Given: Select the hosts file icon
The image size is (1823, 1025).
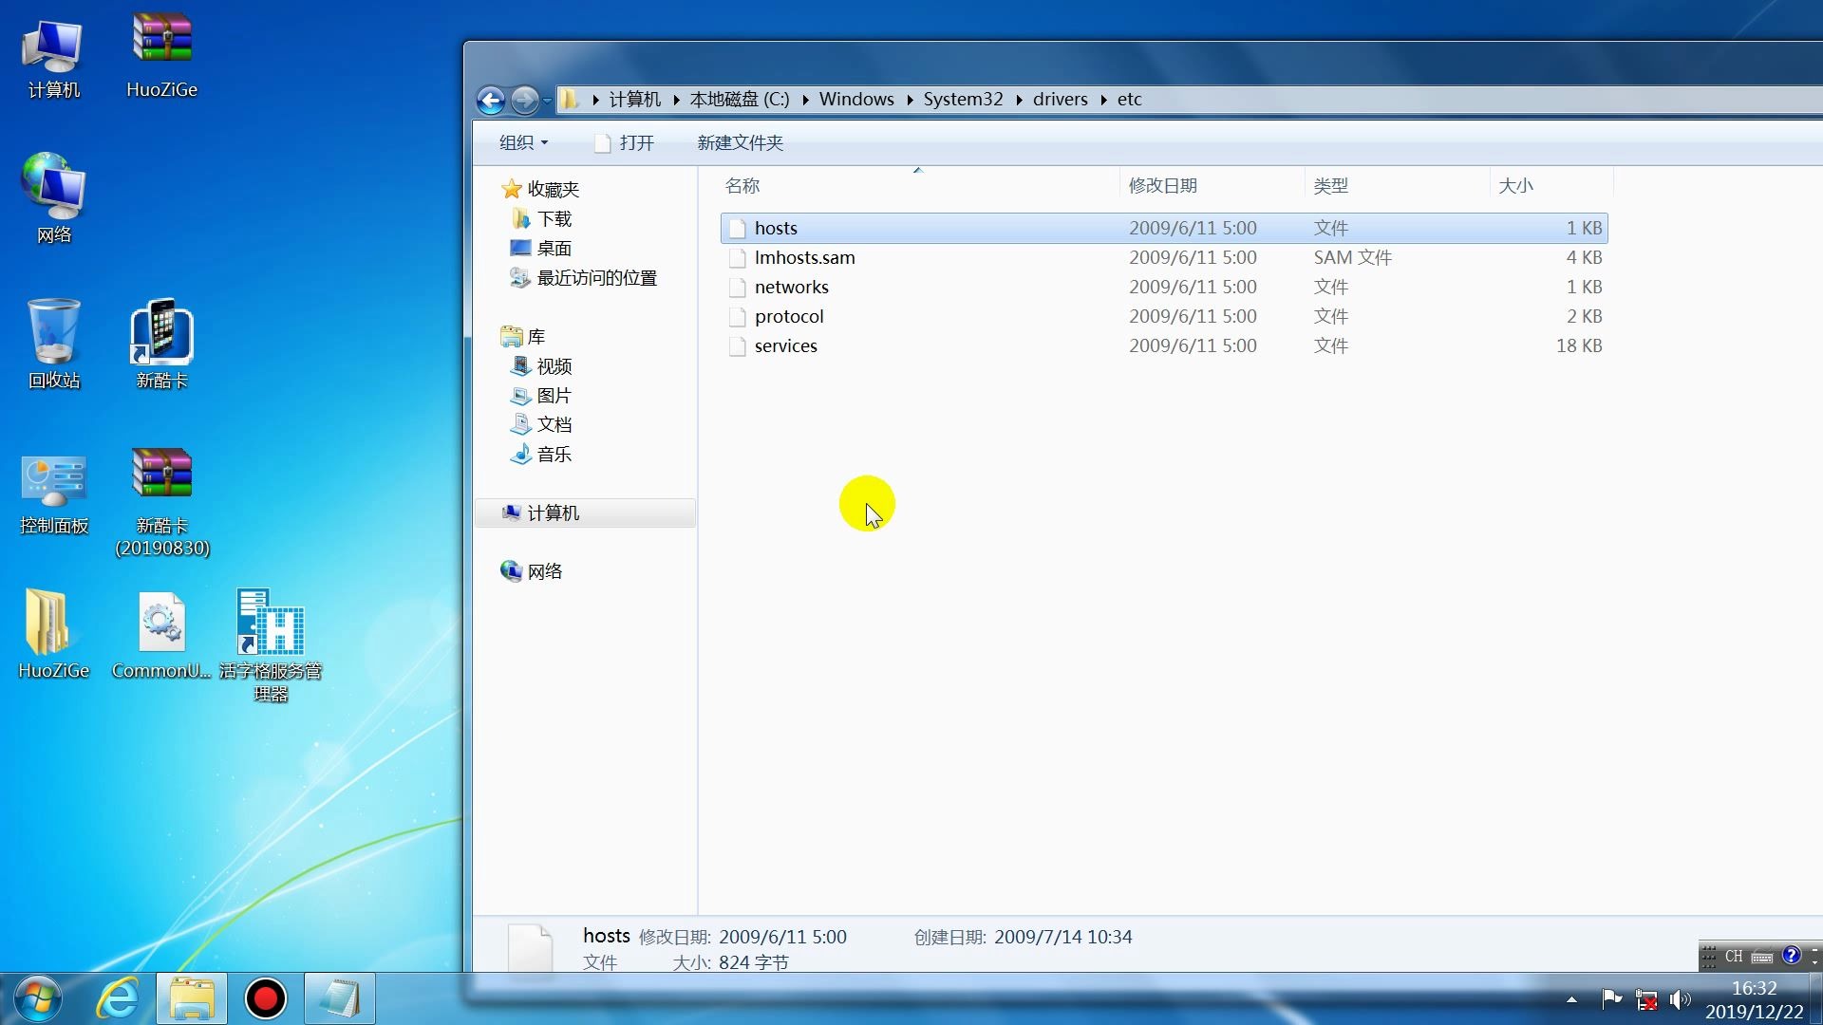Looking at the screenshot, I should pyautogui.click(x=737, y=229).
